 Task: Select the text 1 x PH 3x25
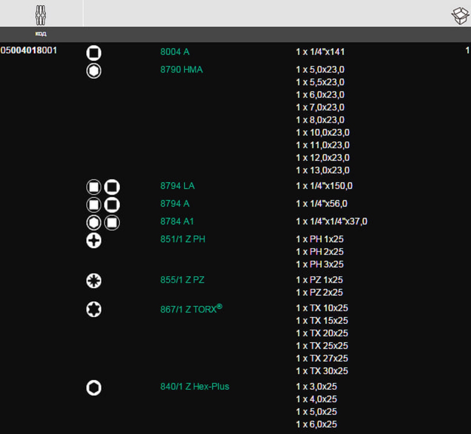(320, 264)
